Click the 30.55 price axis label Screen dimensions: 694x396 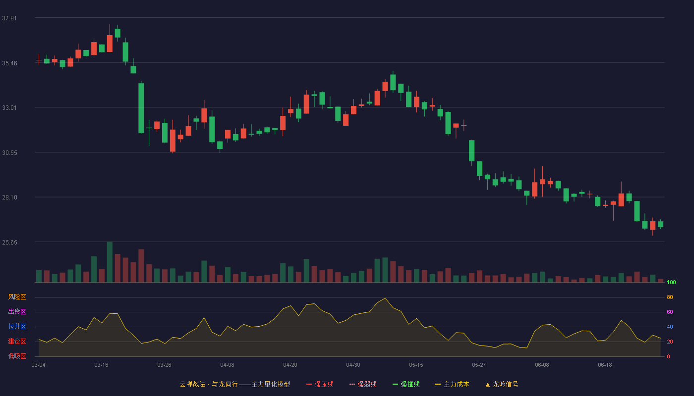click(x=9, y=152)
